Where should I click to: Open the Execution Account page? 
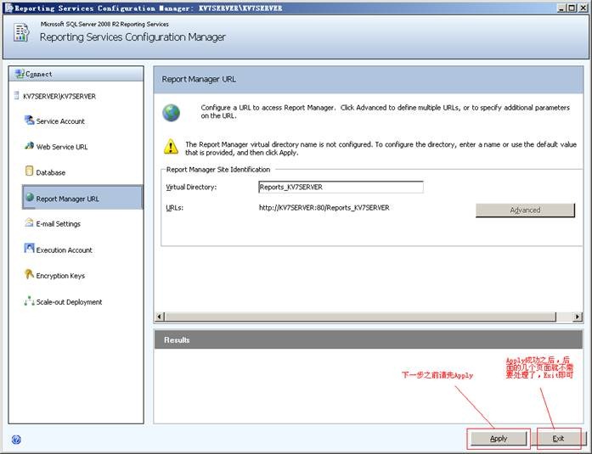65,249
